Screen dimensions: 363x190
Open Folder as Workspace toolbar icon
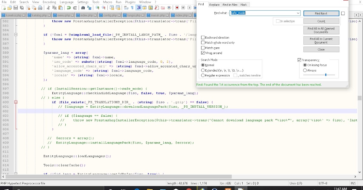coord(163,8)
